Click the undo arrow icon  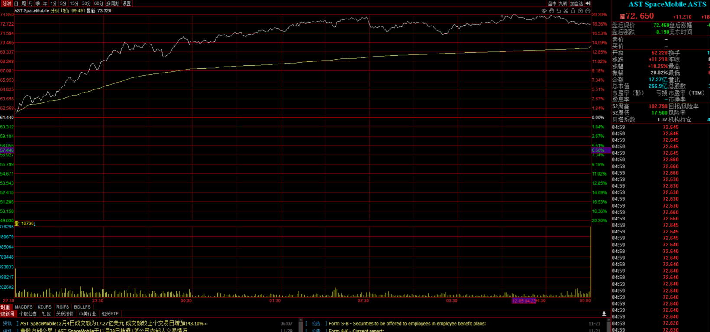(x=558, y=11)
